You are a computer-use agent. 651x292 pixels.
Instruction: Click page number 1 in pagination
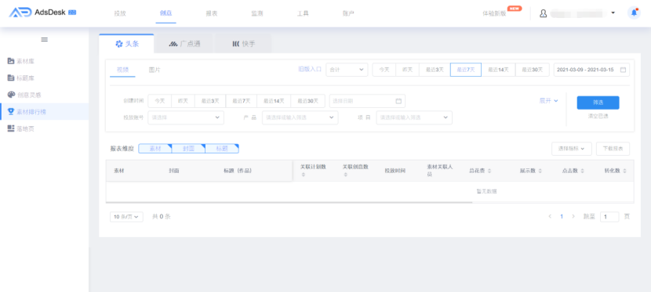coord(562,217)
